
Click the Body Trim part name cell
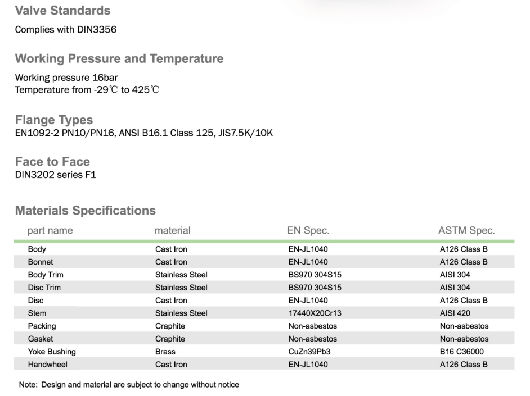point(46,275)
